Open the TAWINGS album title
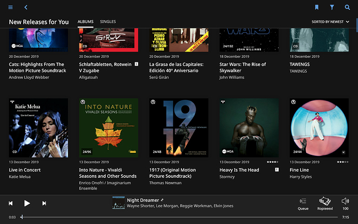The height and width of the screenshot is (224, 358). click(x=299, y=64)
